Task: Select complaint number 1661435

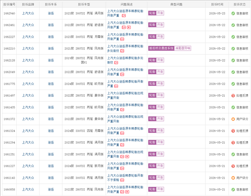Action: point(9,107)
